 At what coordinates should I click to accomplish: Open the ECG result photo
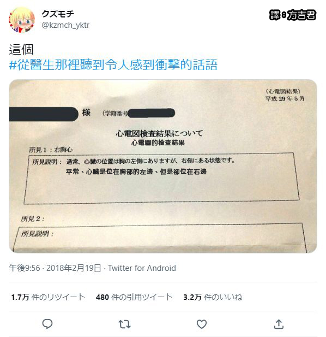click(163, 166)
